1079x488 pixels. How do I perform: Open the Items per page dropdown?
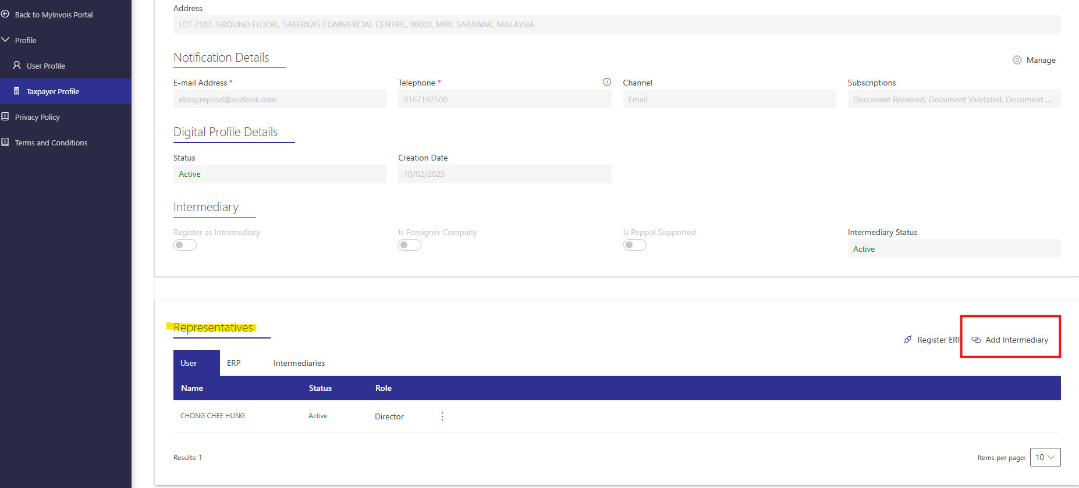coord(1045,457)
